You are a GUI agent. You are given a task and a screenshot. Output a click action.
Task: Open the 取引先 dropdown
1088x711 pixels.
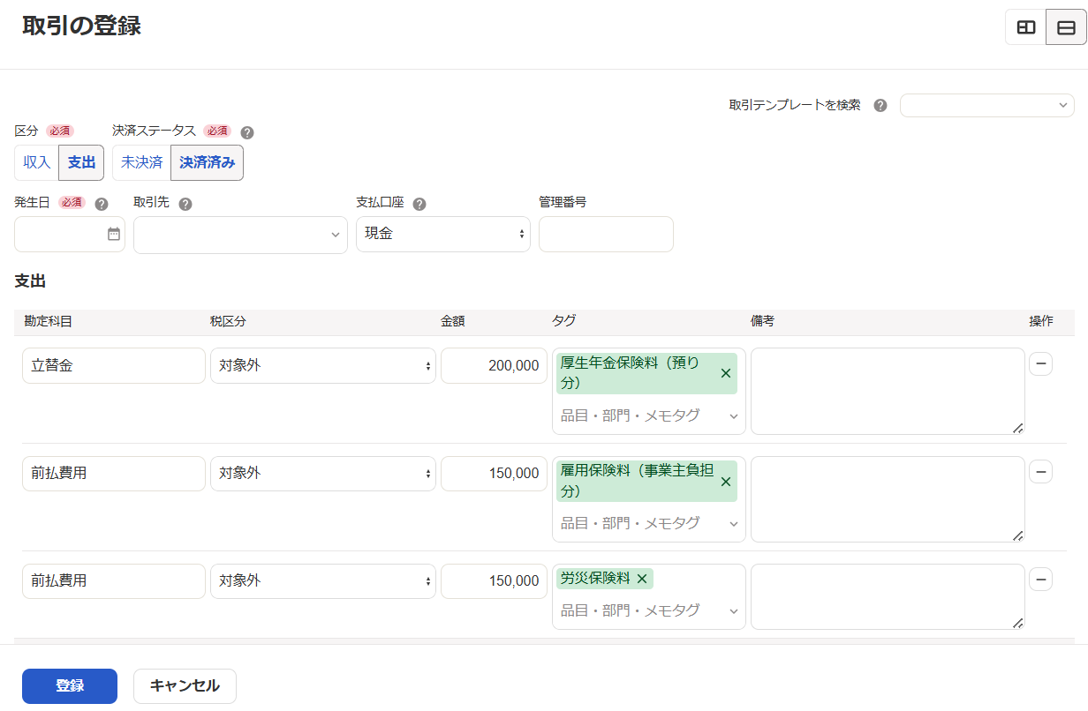point(240,235)
